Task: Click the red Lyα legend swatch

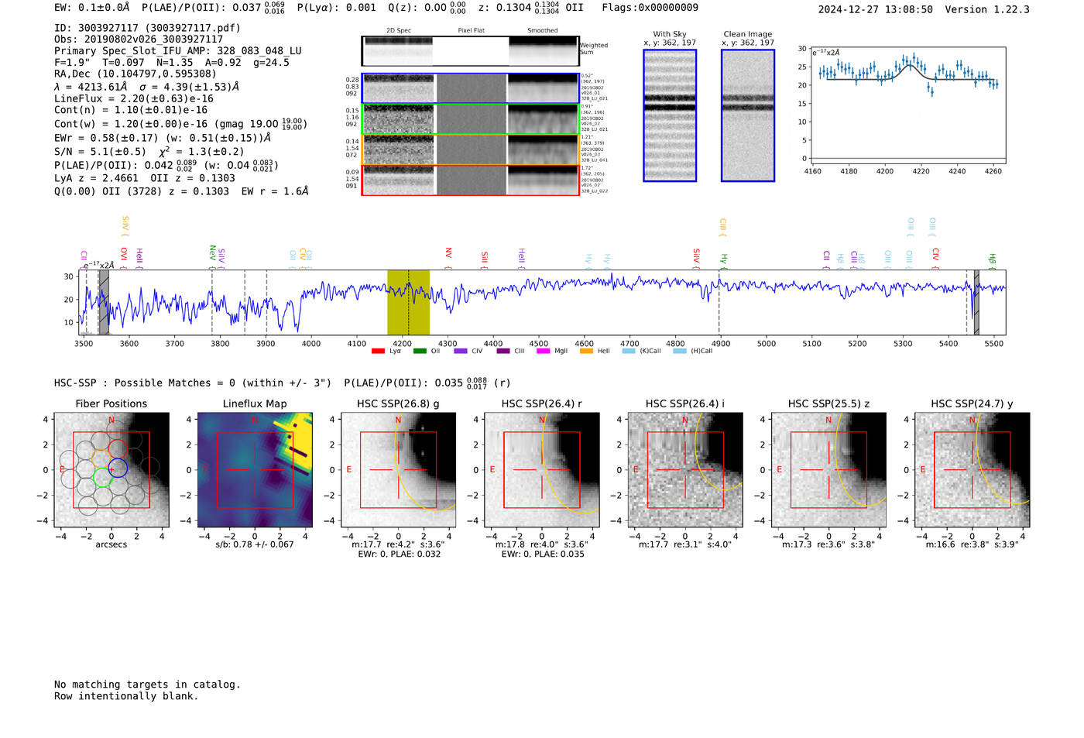Action: point(378,352)
